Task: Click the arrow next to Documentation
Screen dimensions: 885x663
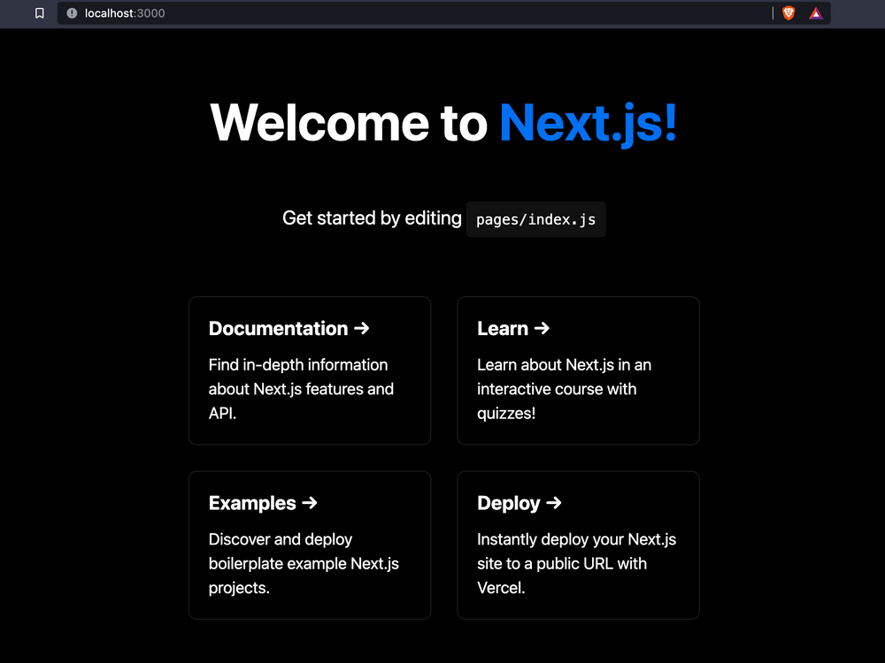Action: point(361,328)
